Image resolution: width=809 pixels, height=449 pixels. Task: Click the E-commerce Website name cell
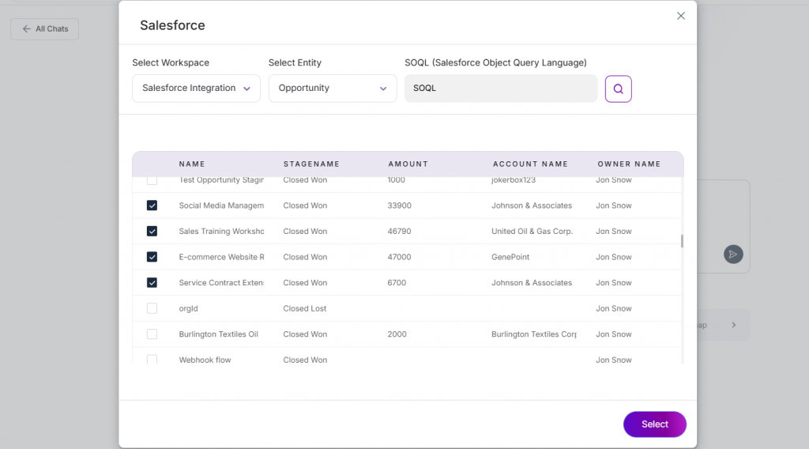(221, 257)
